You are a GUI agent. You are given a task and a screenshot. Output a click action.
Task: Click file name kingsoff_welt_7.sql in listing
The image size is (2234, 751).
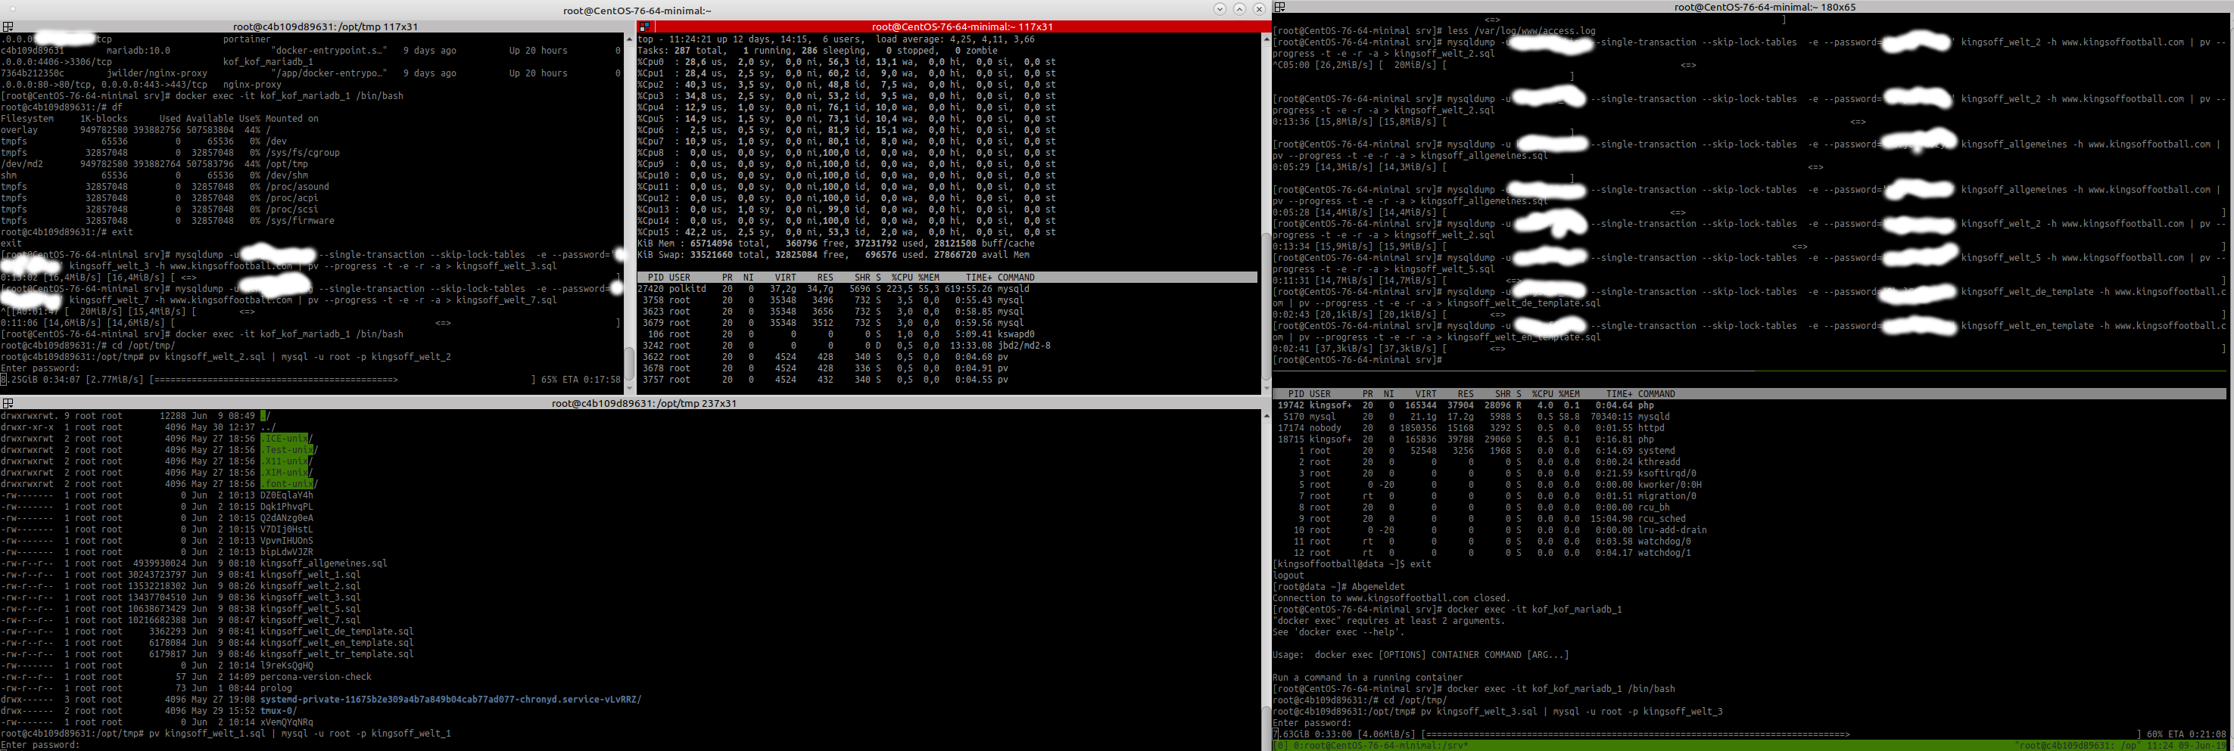(x=310, y=619)
